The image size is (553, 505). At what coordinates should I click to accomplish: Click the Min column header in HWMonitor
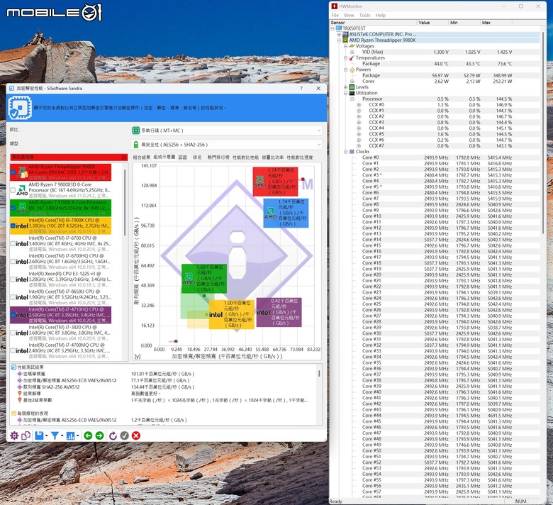click(464, 23)
